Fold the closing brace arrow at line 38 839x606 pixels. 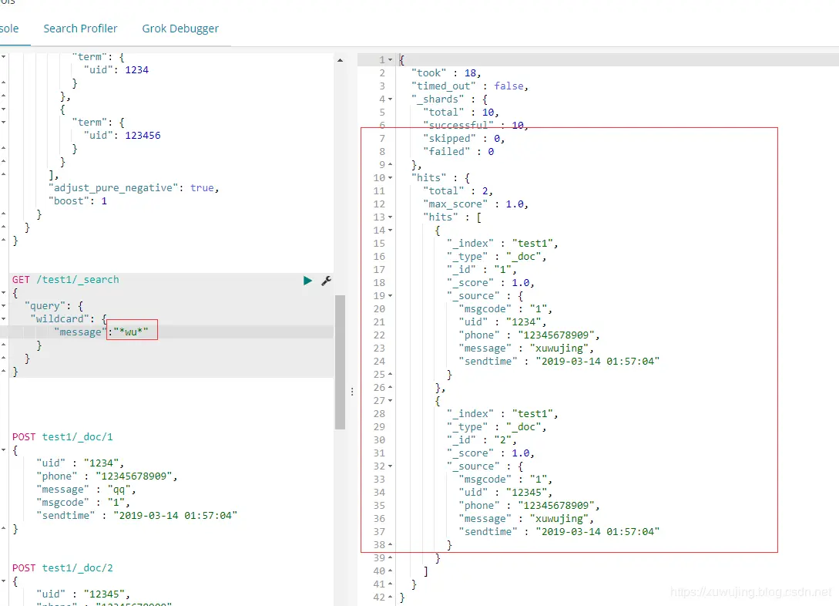(390, 544)
